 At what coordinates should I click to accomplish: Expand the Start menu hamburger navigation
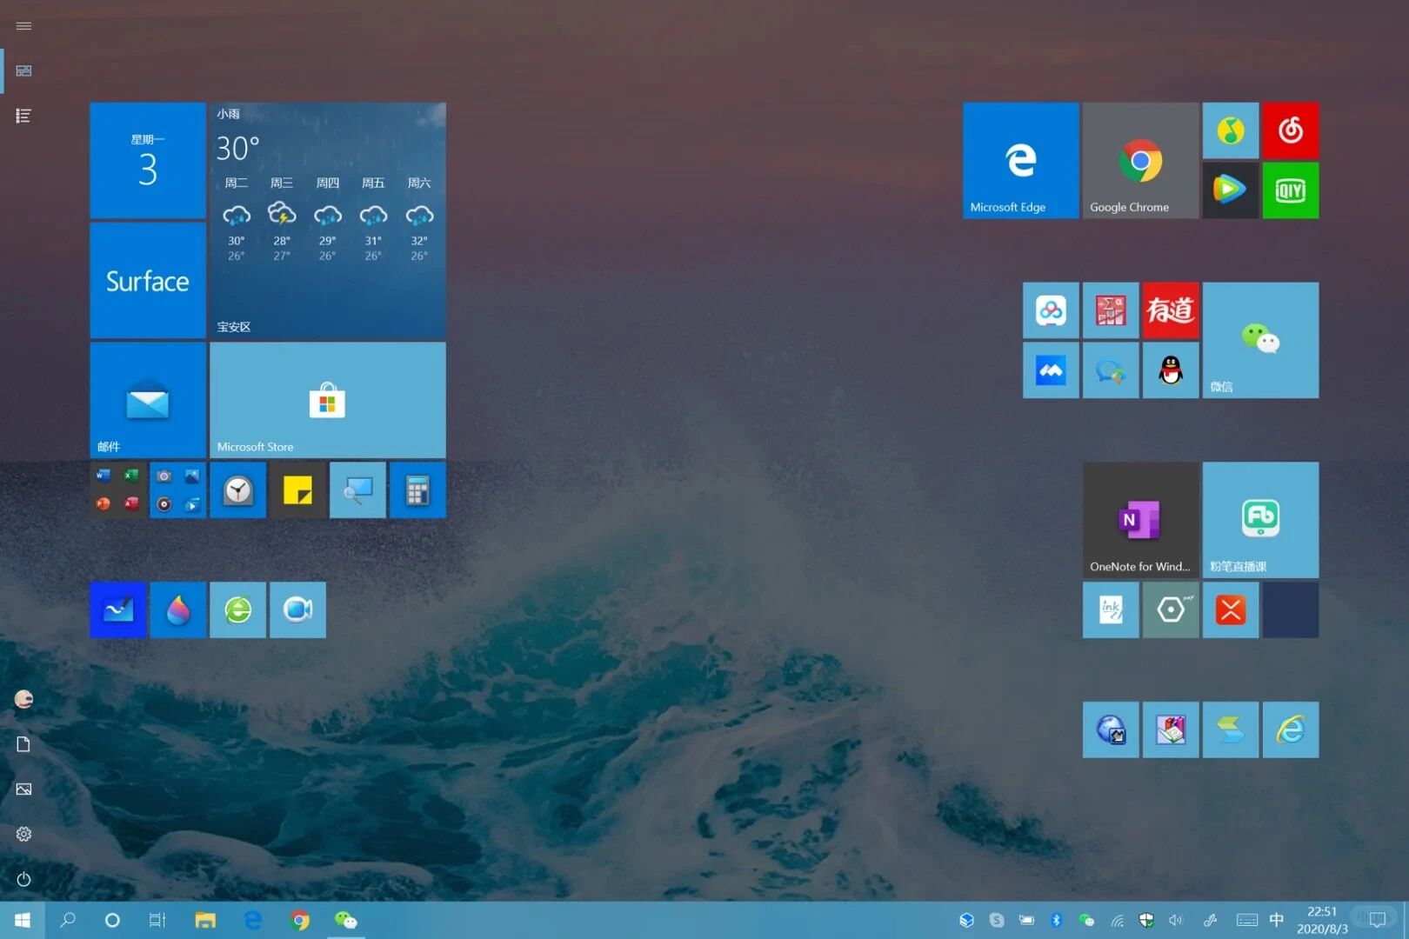coord(23,26)
